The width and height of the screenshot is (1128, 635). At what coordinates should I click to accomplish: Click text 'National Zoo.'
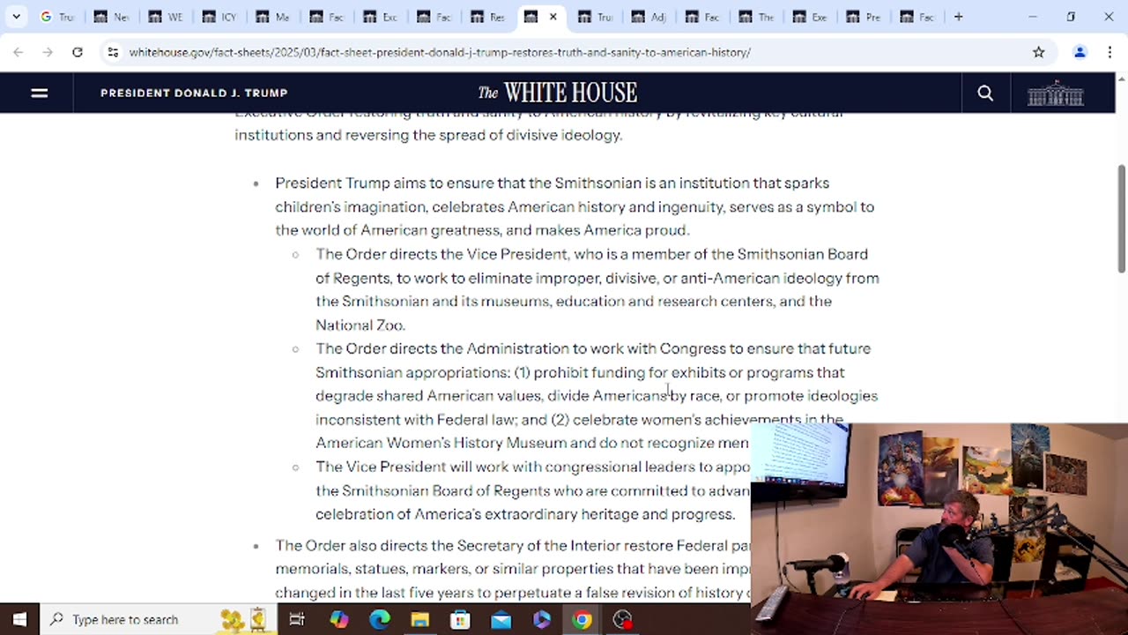pos(360,325)
